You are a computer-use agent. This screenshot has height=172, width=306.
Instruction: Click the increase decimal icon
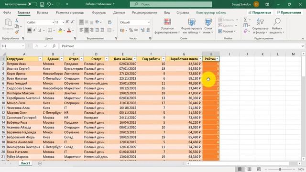point(142,30)
